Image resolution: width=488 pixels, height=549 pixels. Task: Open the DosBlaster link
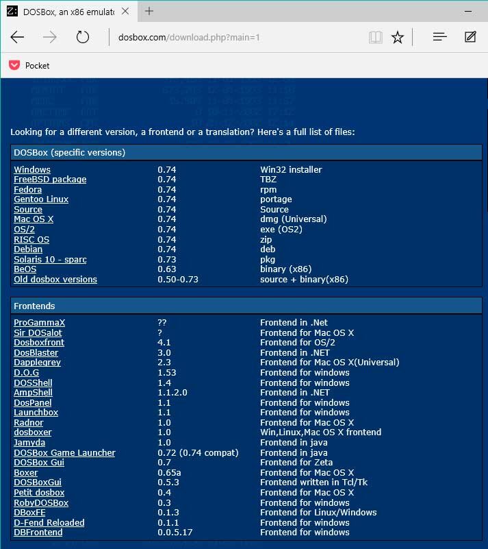36,352
